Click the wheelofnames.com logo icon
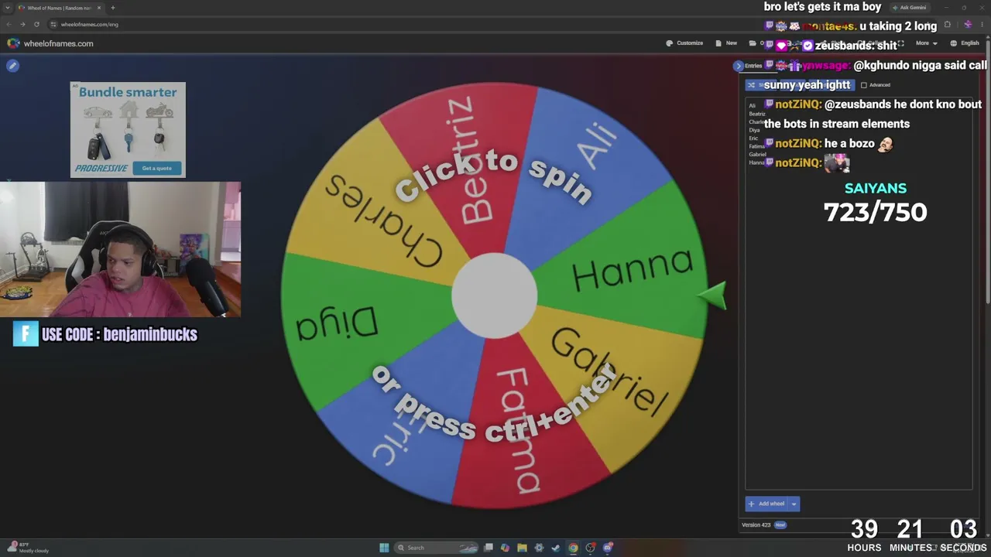 (x=13, y=43)
